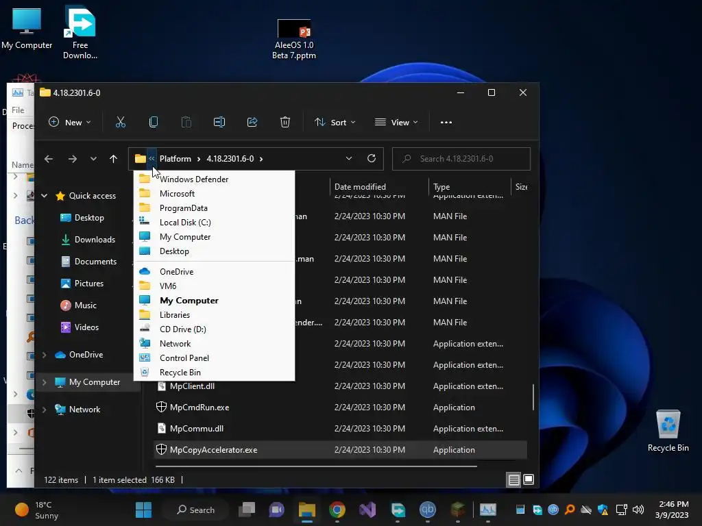Expand the Network tree node
The image size is (702, 526).
coord(45,410)
